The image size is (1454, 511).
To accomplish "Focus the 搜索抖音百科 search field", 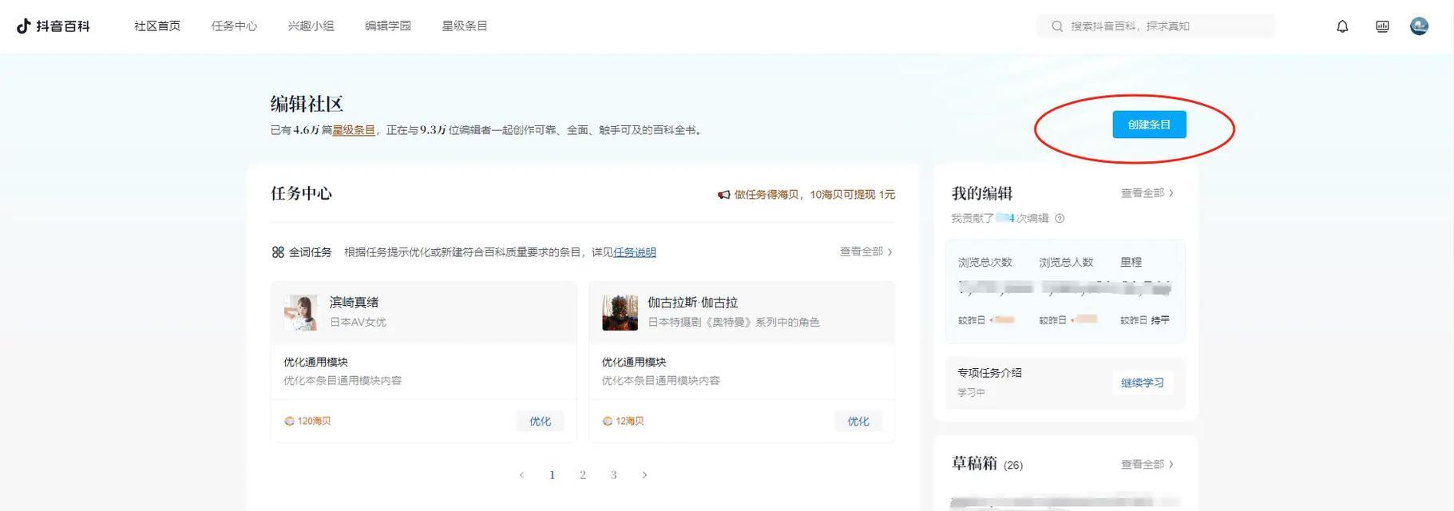I will (1155, 26).
